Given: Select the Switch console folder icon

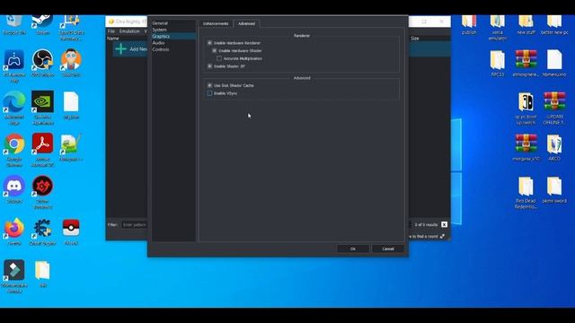Looking at the screenshot, I should [526, 108].
